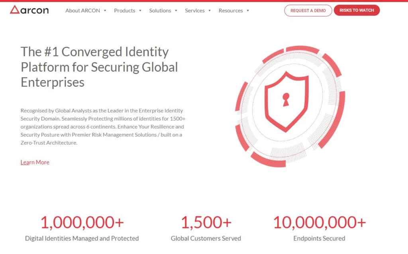Viewport: 408px width, 254px height.
Task: Click the Global Customers Served label
Action: [x=206, y=238]
